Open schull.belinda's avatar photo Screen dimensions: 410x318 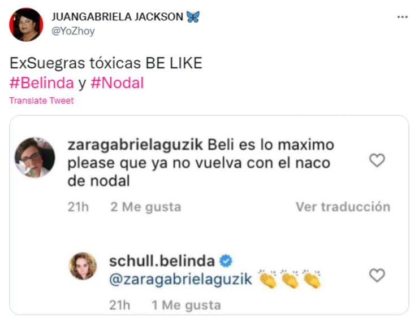[x=83, y=266]
